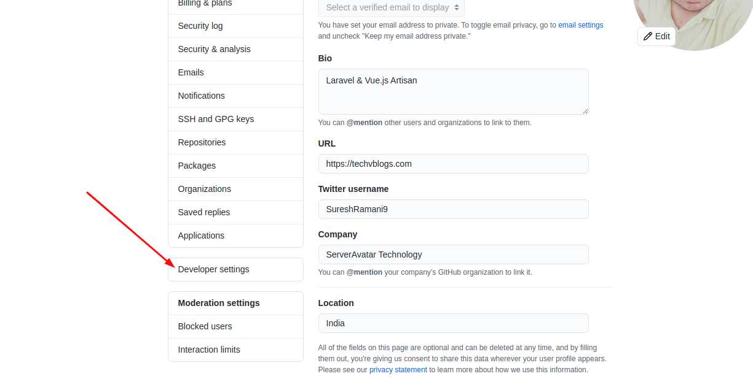Select Organizations menu item

coord(235,189)
